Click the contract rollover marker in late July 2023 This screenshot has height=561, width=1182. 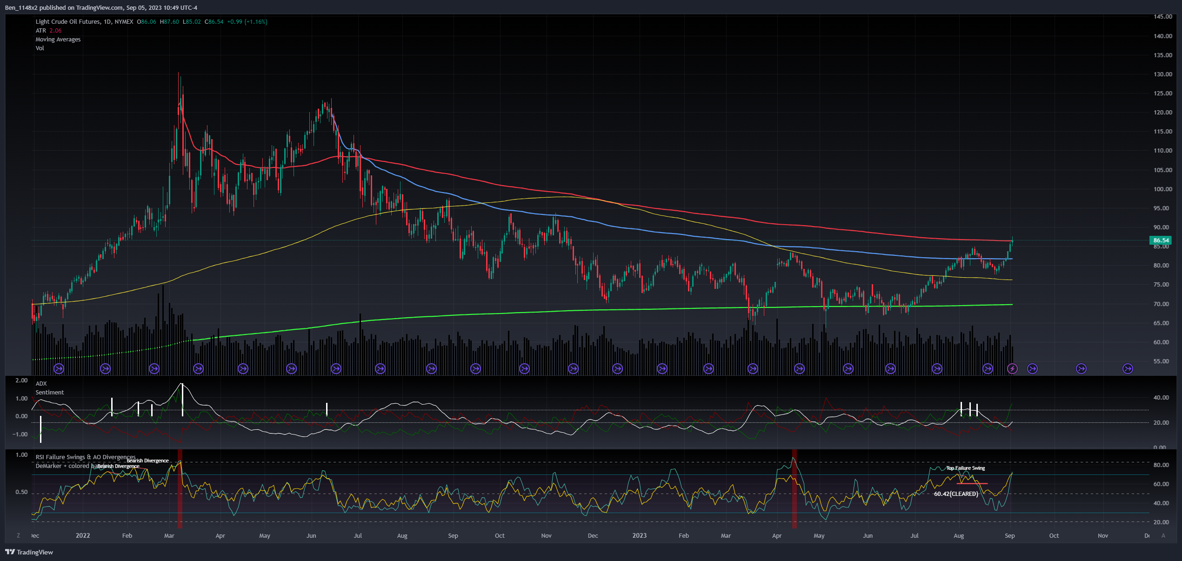tap(937, 369)
